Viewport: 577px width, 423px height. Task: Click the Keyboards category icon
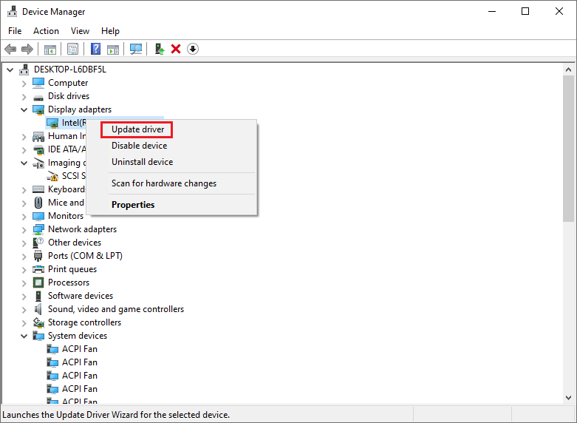[38, 189]
